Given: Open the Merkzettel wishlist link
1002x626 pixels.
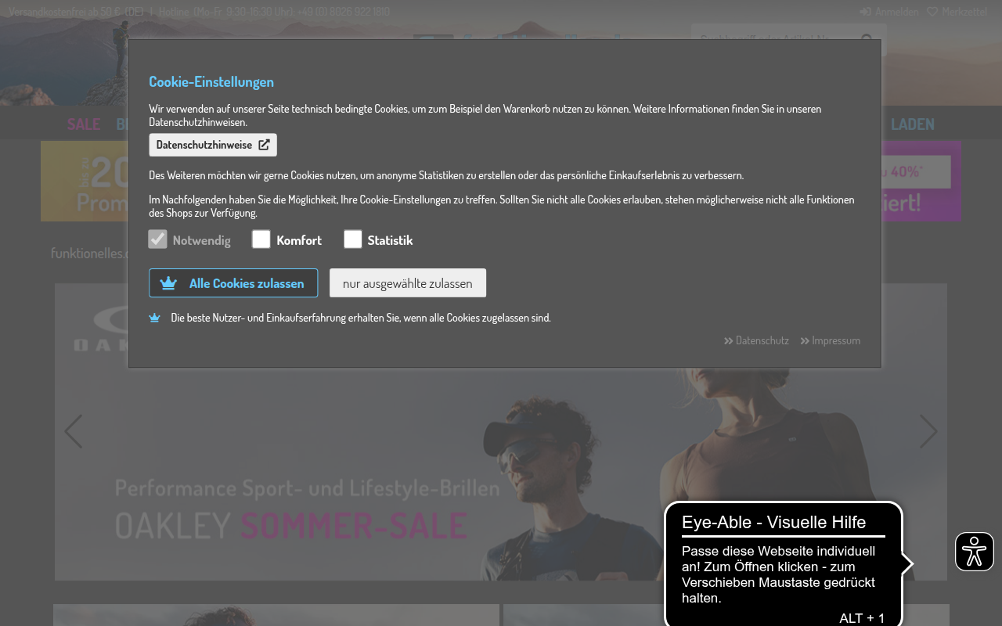Looking at the screenshot, I should [x=957, y=12].
